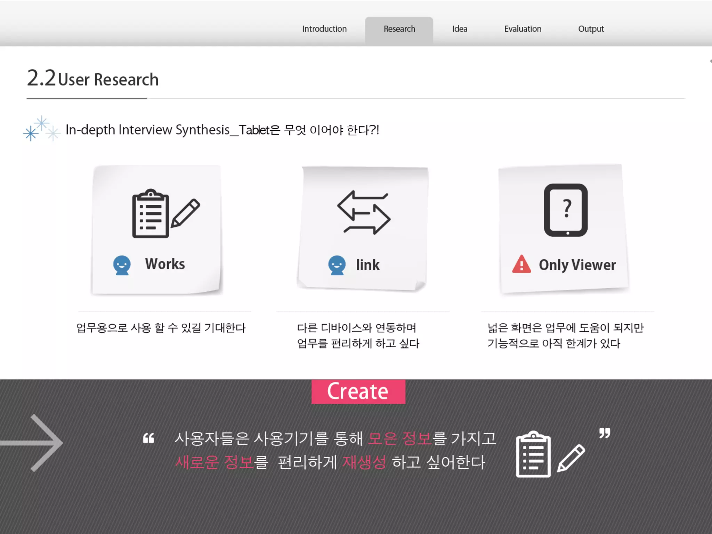This screenshot has width=712, height=534.
Task: Go to the Evaluation tab
Action: tap(523, 29)
